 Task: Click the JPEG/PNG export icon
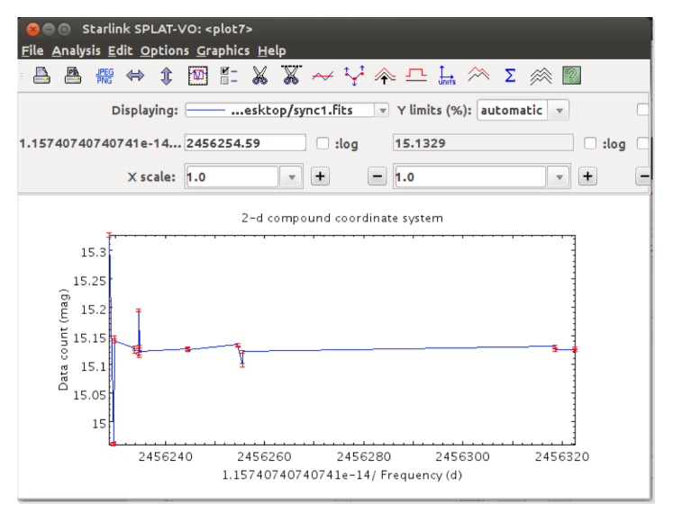click(x=104, y=76)
